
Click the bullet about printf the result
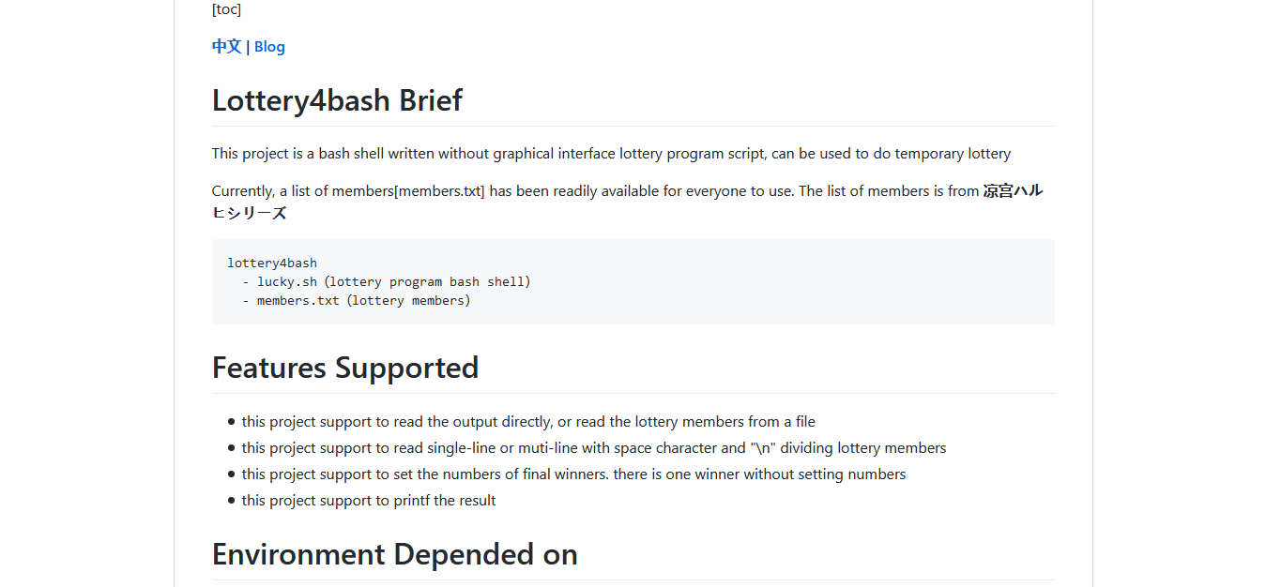369,501
